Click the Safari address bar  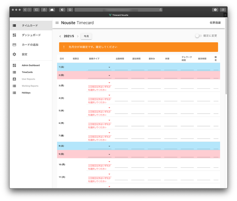(x=118, y=10)
